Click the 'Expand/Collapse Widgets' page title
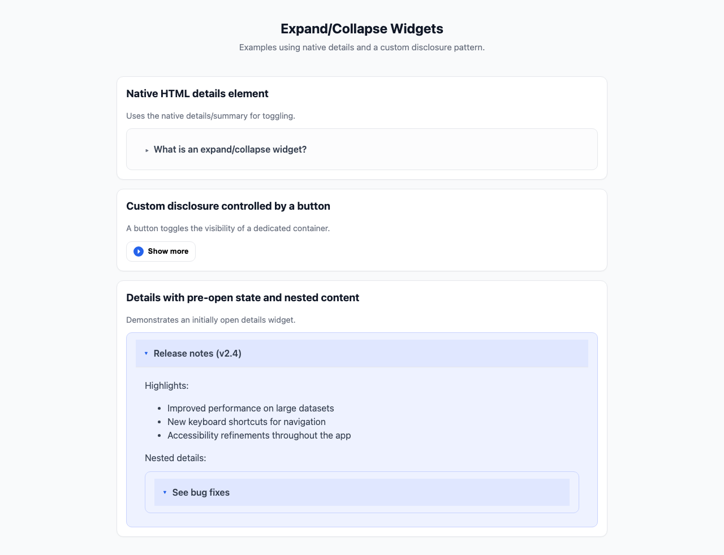The image size is (724, 555). 362,29
